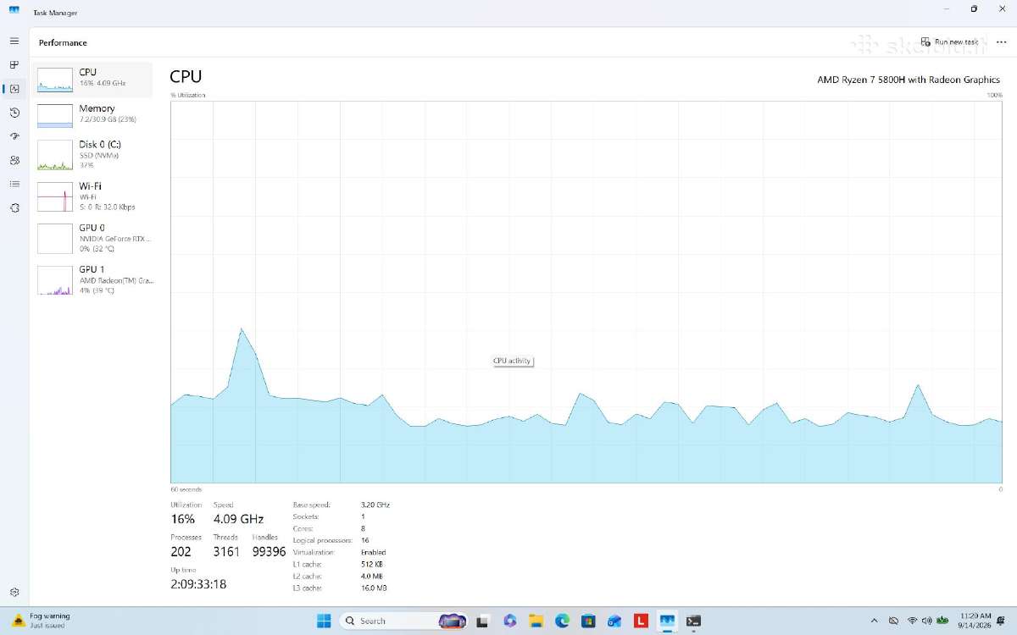This screenshot has width=1017, height=635.
Task: Select the Performance page icon
Action: (14, 88)
